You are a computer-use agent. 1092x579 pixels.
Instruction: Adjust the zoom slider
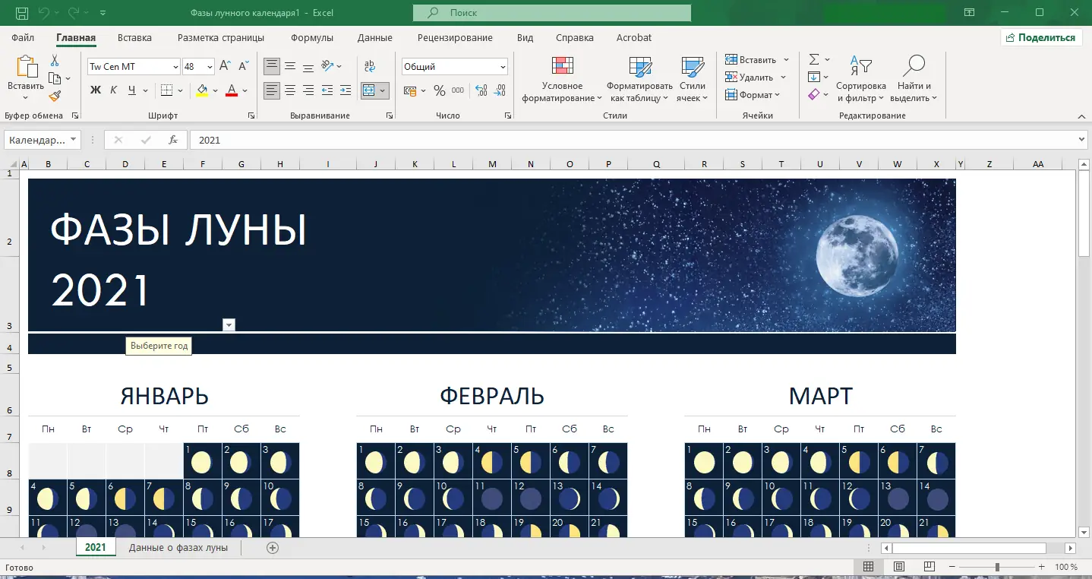click(x=996, y=566)
